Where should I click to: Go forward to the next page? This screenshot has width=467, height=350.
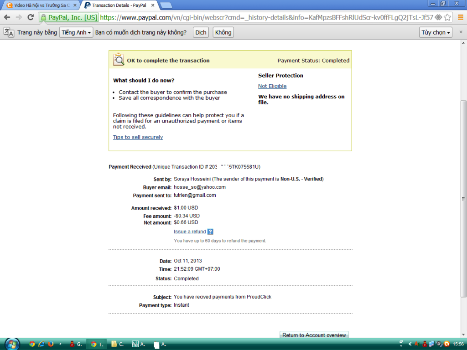coord(19,17)
